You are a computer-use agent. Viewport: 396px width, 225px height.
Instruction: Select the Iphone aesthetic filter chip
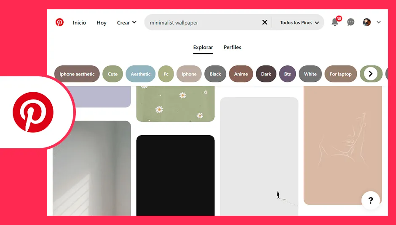click(77, 74)
